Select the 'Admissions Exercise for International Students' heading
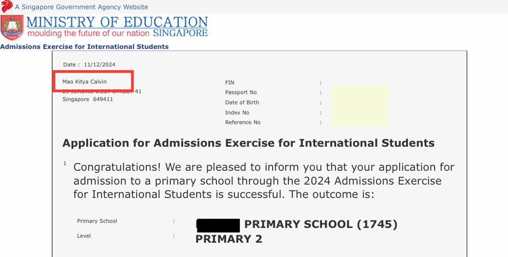The height and width of the screenshot is (257, 508). tap(84, 47)
